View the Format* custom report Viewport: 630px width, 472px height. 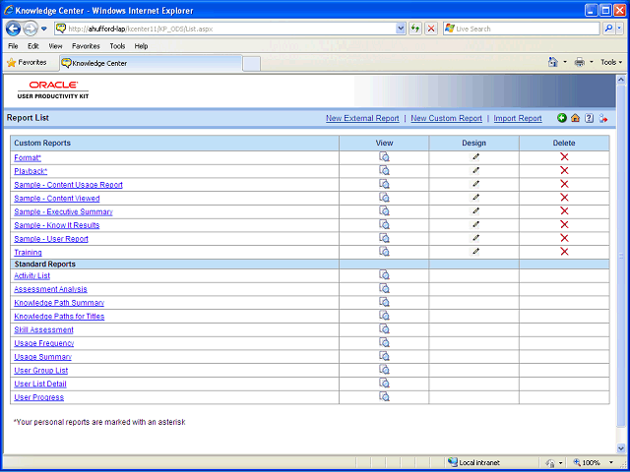coord(384,157)
